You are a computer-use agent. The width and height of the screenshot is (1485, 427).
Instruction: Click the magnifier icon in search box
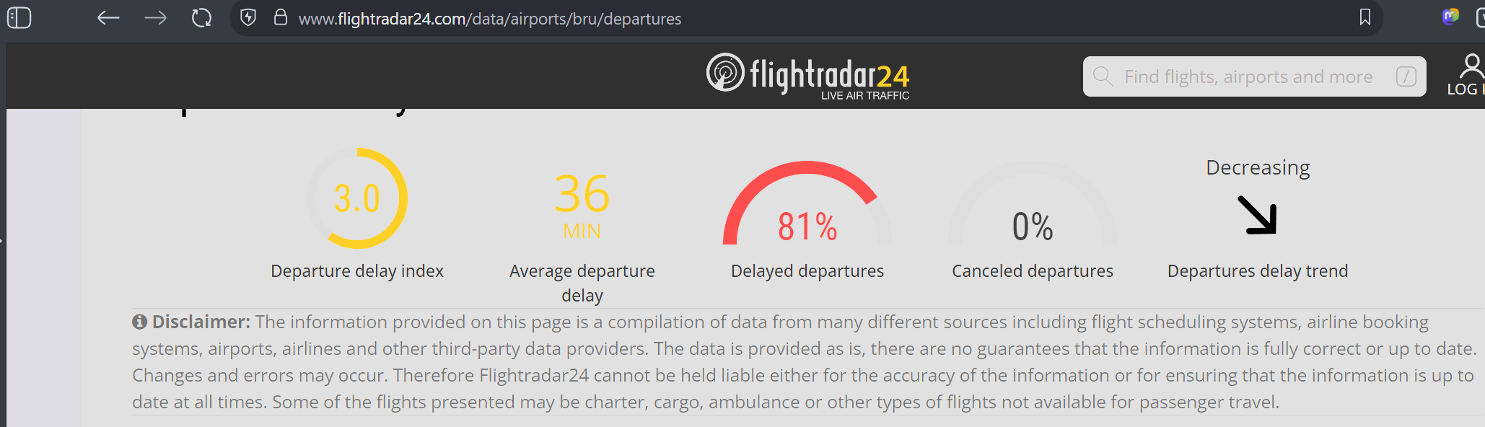1103,76
